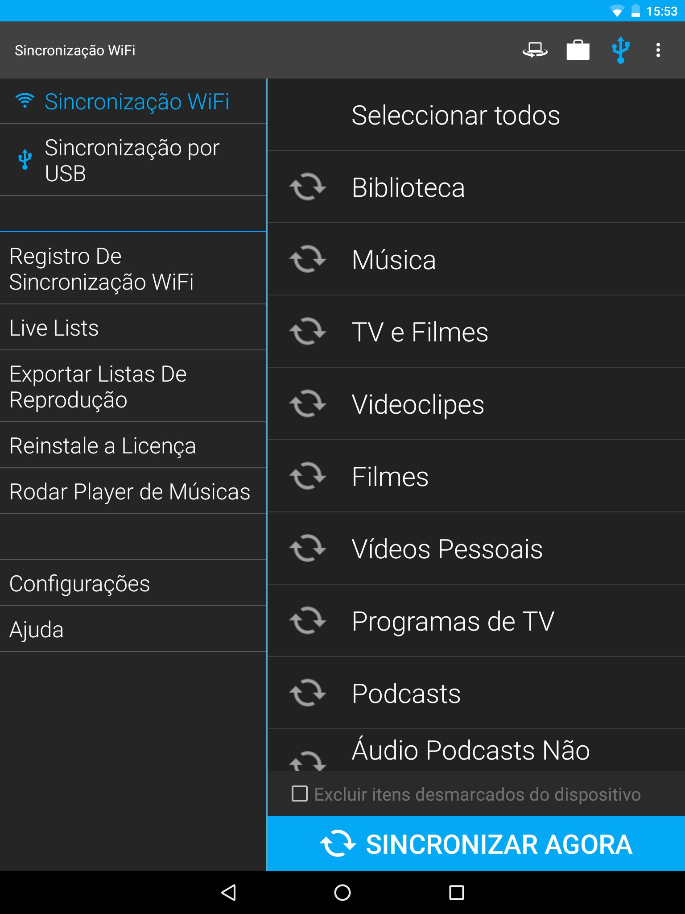Image resolution: width=685 pixels, height=914 pixels.
Task: Check Excluir itens desmarcados do dispositivo box
Action: pyautogui.click(x=300, y=794)
